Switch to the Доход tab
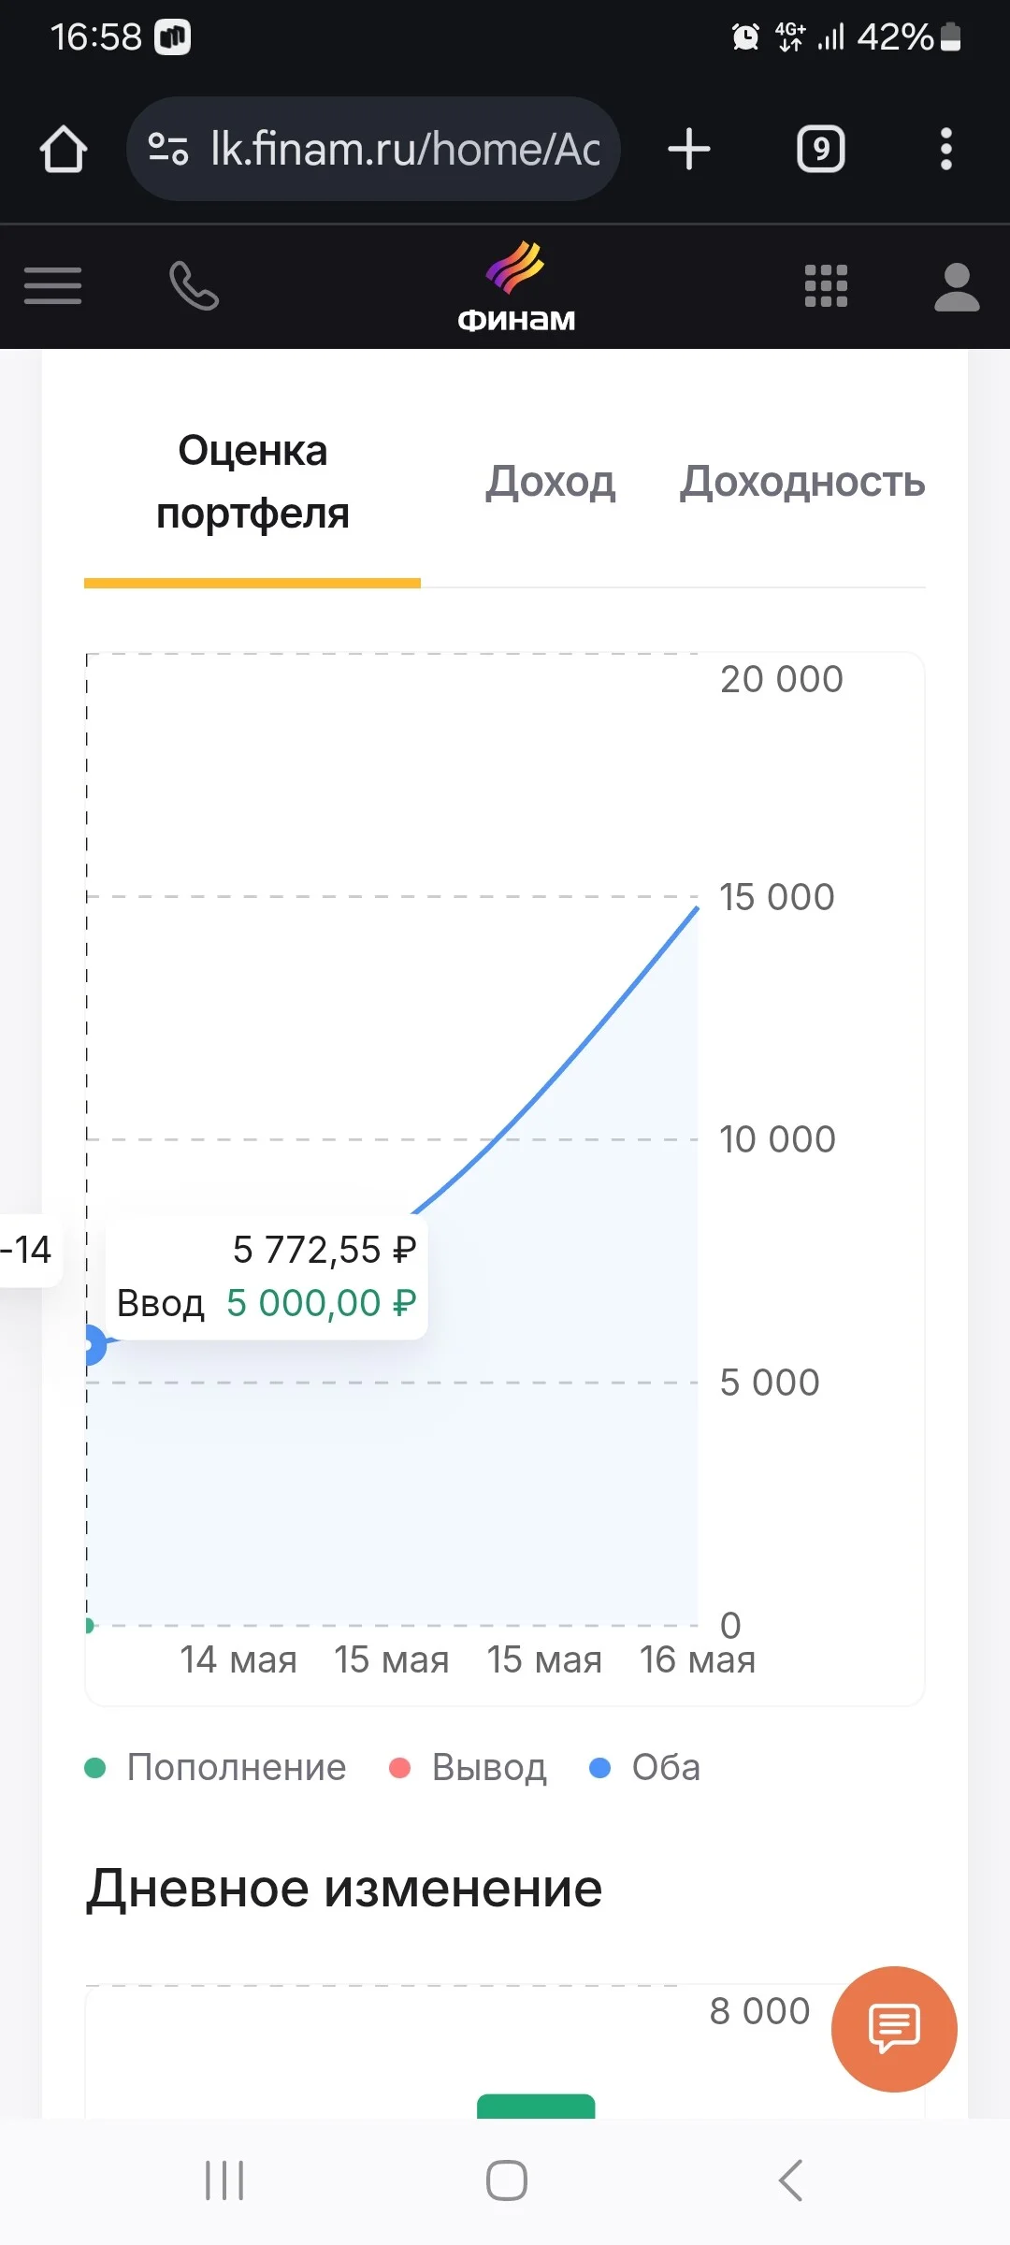Image resolution: width=1010 pixels, height=2245 pixels. pos(550,482)
